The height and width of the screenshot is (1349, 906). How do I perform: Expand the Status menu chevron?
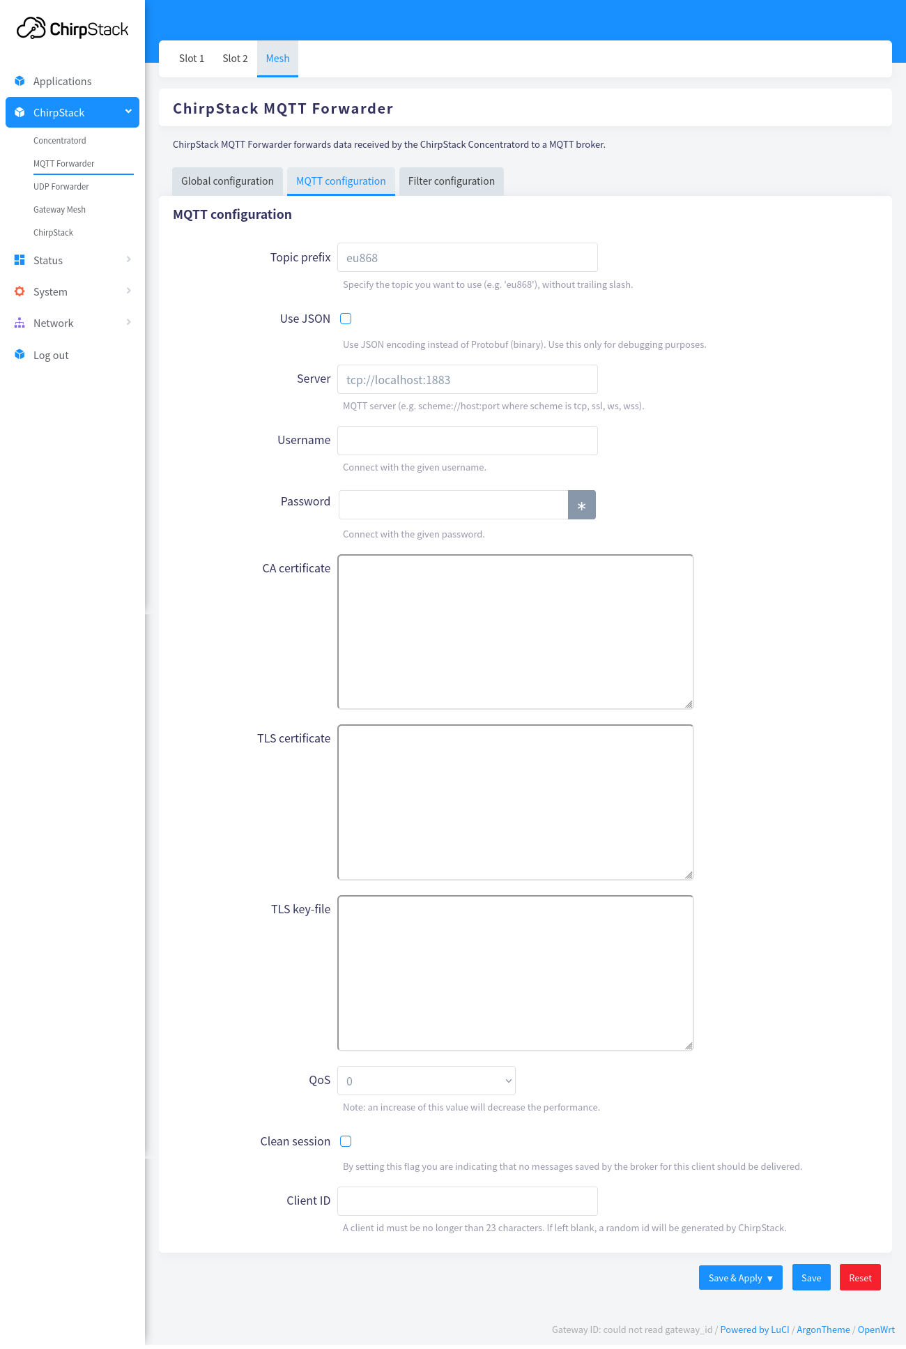pos(129,259)
